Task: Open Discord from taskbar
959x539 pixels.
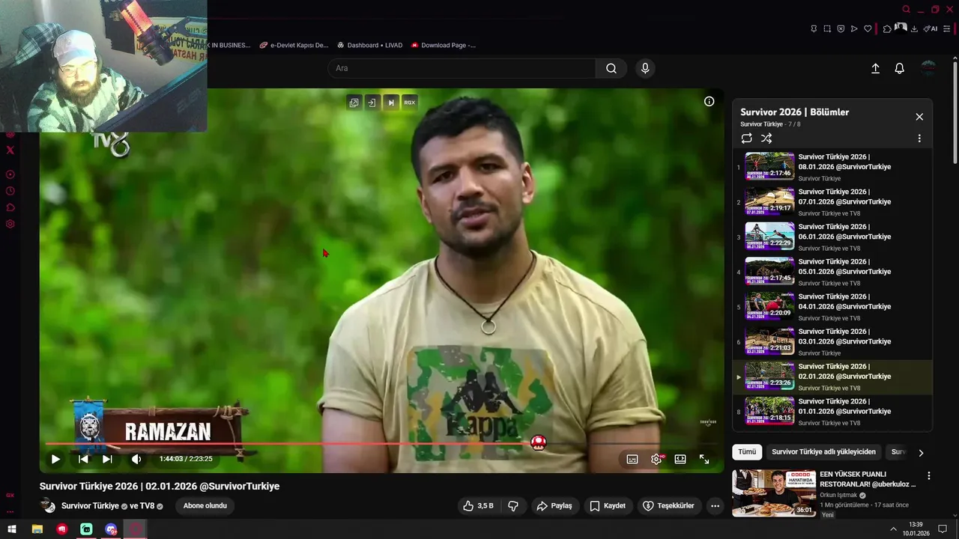Action: (111, 529)
